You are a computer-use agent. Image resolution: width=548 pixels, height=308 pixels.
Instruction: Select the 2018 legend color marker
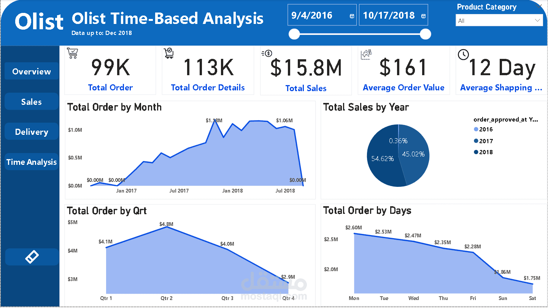pyautogui.click(x=476, y=152)
